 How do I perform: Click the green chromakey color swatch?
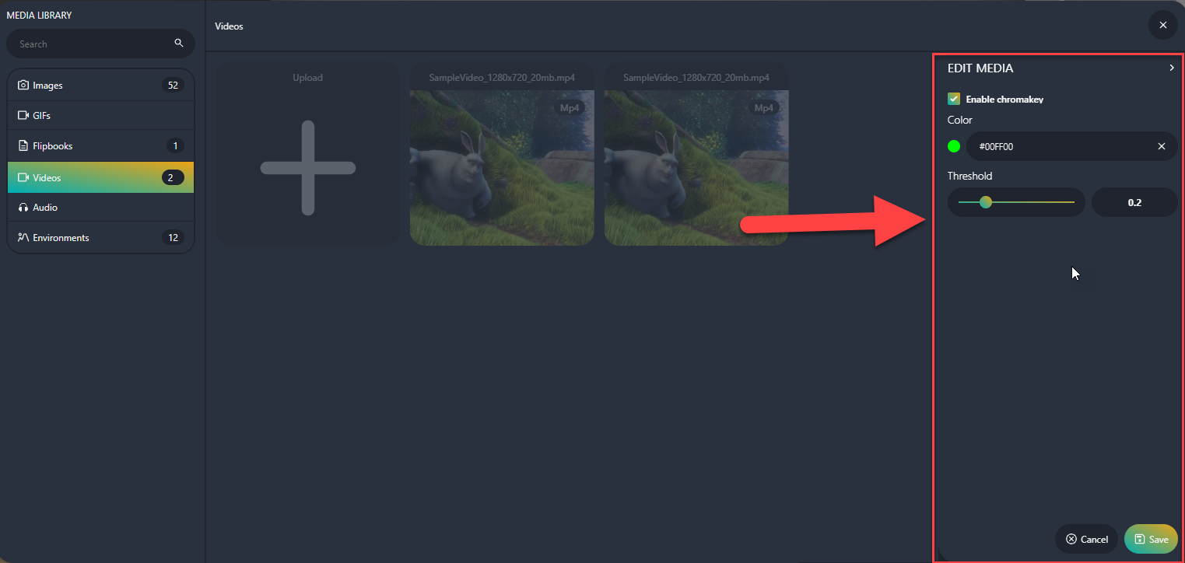click(954, 146)
